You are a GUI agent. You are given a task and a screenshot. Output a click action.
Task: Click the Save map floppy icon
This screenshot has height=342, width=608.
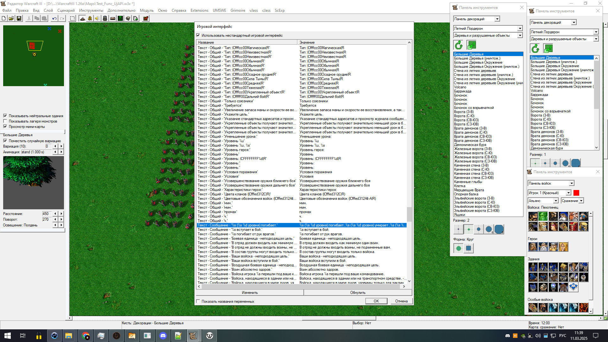click(x=19, y=18)
